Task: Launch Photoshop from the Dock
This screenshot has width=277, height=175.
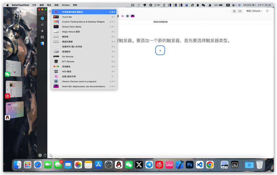Action: pyautogui.click(x=190, y=165)
